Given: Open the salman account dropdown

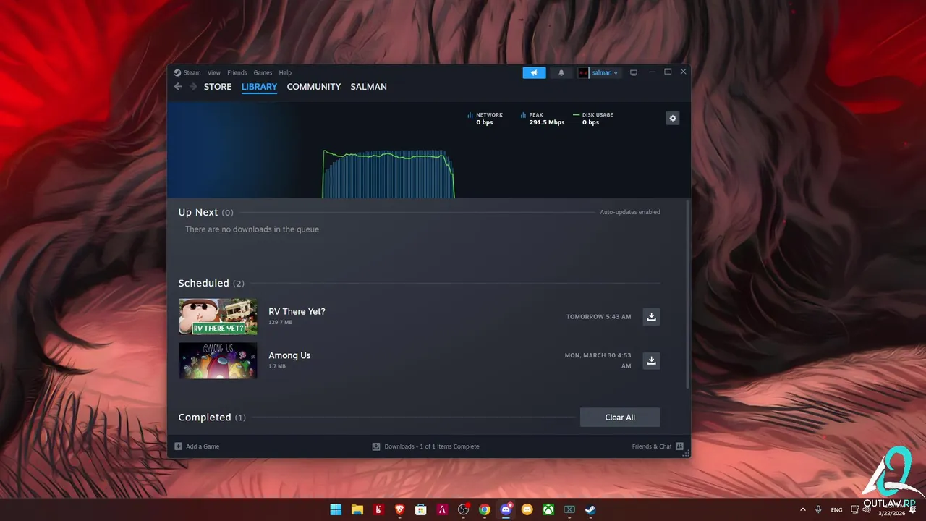Looking at the screenshot, I should 605,72.
